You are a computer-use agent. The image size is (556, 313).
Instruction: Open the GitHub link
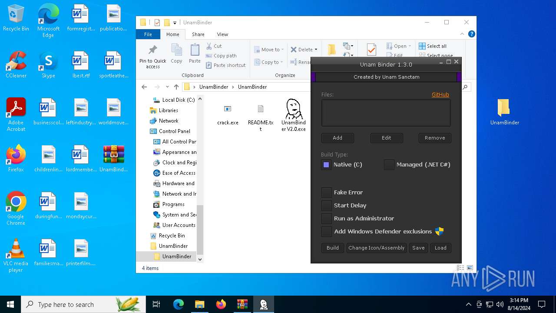pos(440,94)
